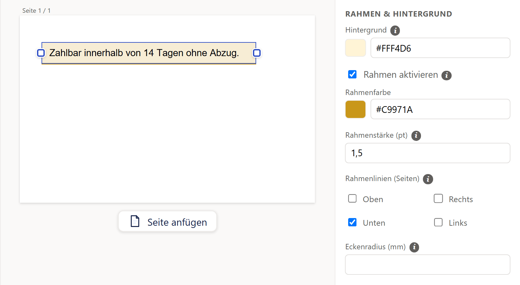Click the 'Seite 1 / 1' page label

pos(36,11)
